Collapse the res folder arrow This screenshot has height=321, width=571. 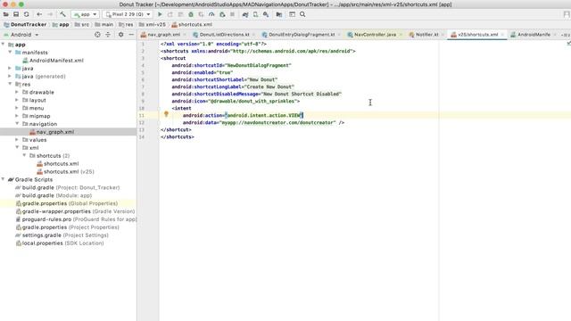(10, 84)
